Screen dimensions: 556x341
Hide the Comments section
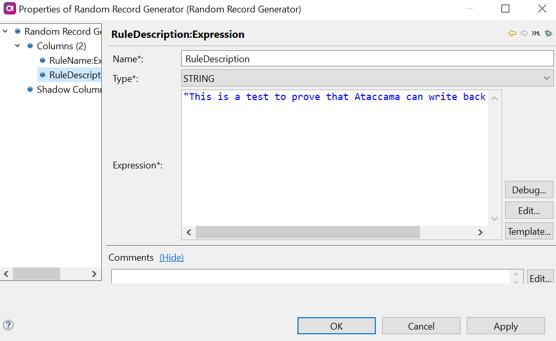(171, 257)
